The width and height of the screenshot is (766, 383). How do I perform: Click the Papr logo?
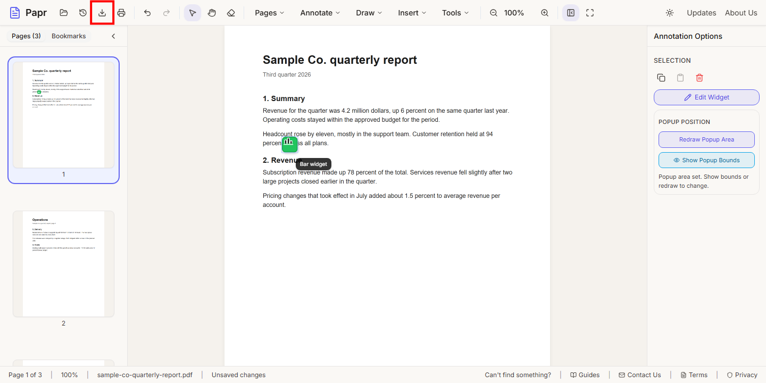pos(28,13)
